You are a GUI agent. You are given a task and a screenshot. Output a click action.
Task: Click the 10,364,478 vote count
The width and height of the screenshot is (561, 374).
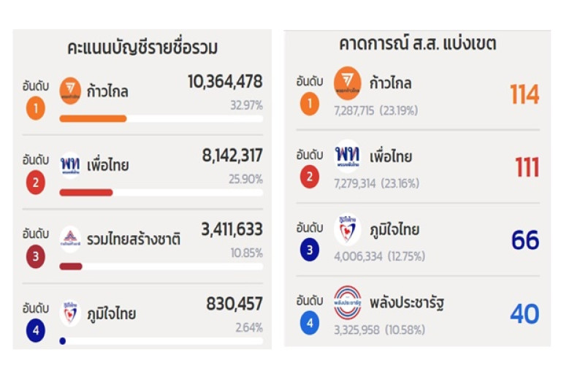pos(225,81)
